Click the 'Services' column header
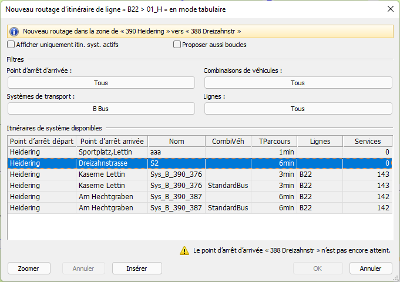This screenshot has width=400, height=282. [x=368, y=141]
